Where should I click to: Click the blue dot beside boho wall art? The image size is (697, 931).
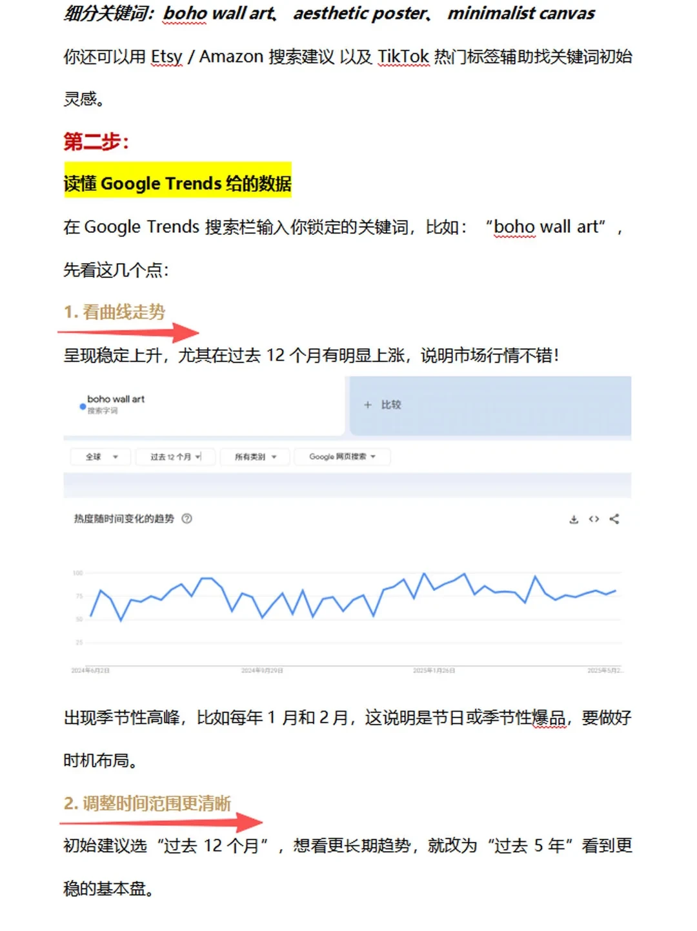click(x=83, y=406)
